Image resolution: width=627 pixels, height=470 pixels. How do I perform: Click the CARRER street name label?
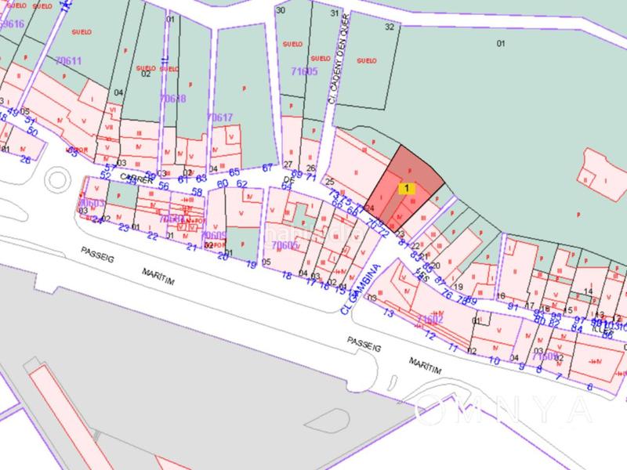[113, 178]
